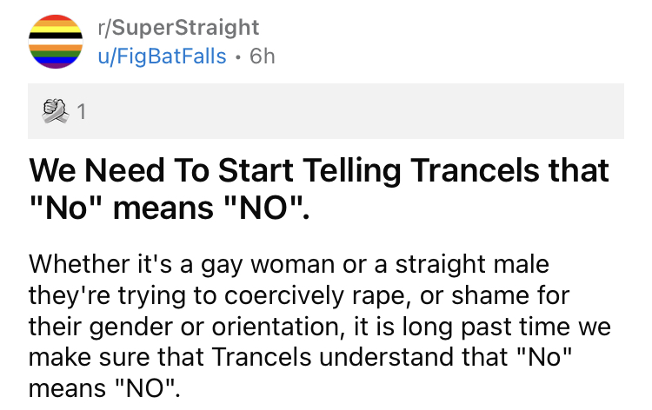
Task: View the u/FigBatFalls user profile
Action: click(165, 56)
